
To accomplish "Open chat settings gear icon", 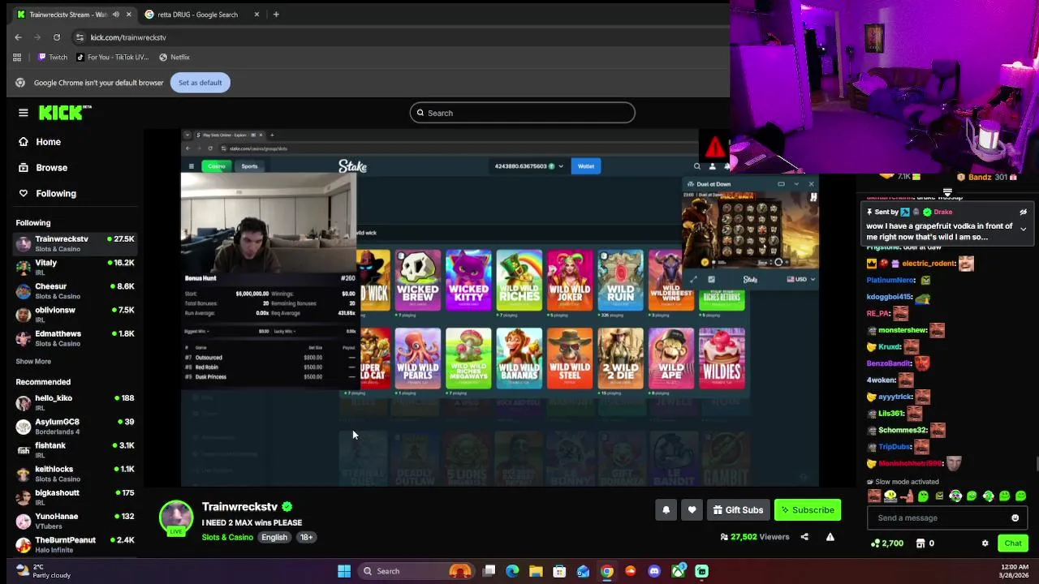I will click(985, 543).
